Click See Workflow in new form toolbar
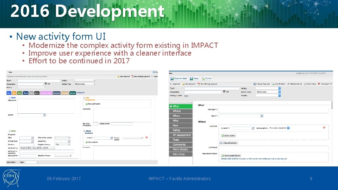 point(278,84)
